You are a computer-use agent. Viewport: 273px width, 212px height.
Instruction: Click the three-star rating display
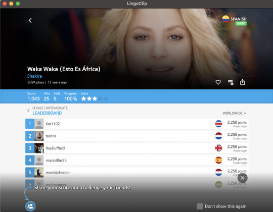[x=95, y=99]
